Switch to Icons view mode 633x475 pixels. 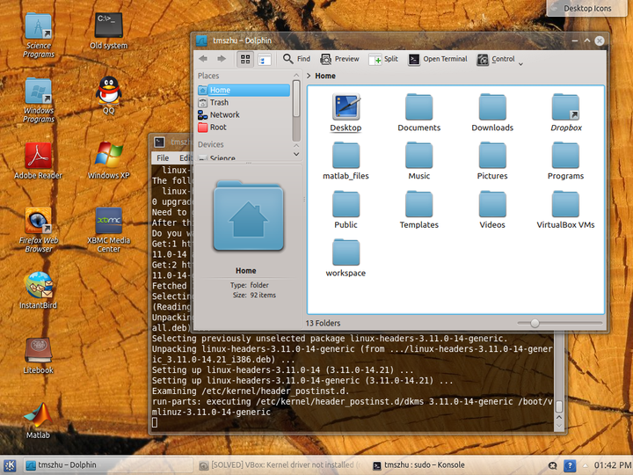click(x=245, y=60)
